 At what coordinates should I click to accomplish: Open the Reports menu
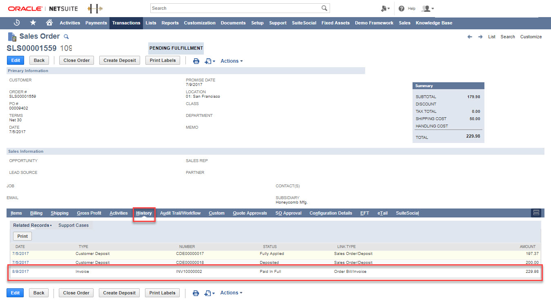coord(170,23)
